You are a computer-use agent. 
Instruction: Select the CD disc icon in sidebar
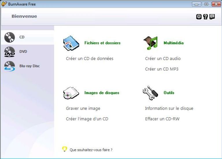tap(10, 37)
